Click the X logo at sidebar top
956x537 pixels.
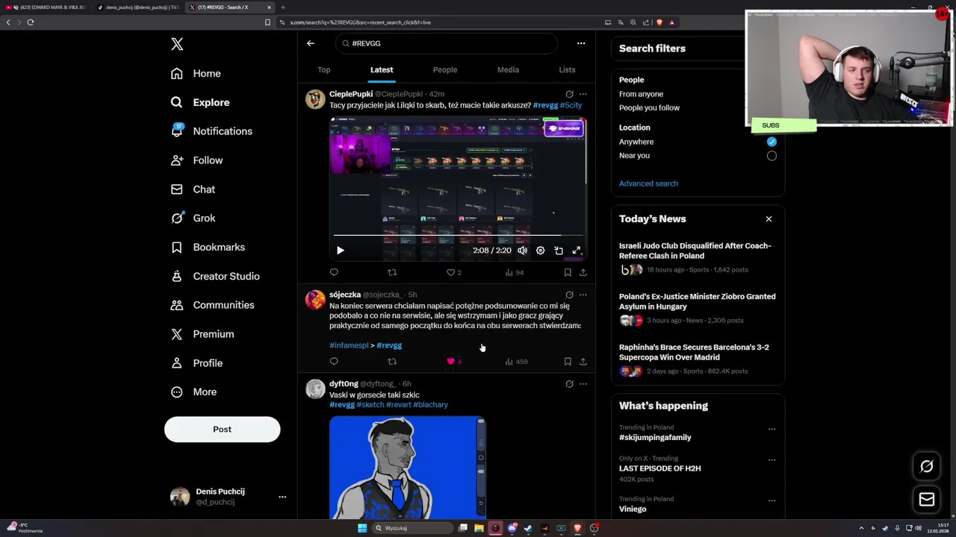click(x=177, y=44)
